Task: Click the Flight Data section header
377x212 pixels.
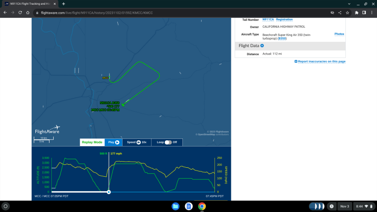Action: (x=290, y=46)
